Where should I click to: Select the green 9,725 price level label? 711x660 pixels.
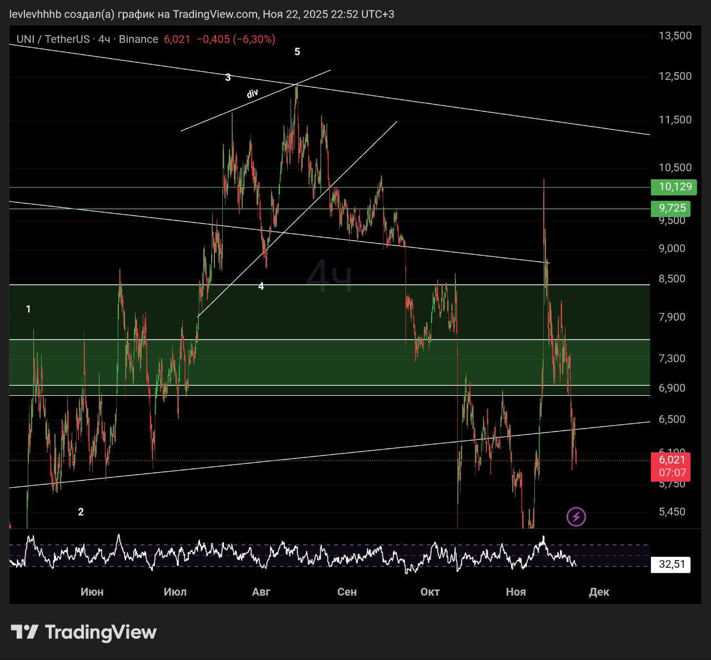point(672,208)
